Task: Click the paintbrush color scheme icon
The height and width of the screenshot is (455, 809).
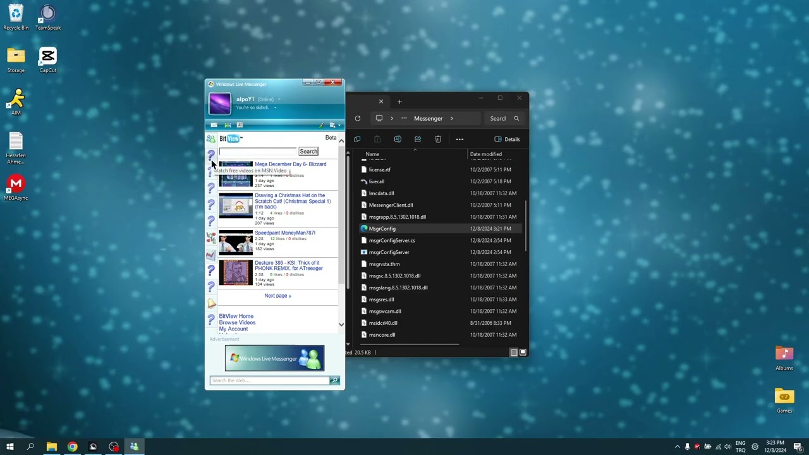Action: point(321,125)
